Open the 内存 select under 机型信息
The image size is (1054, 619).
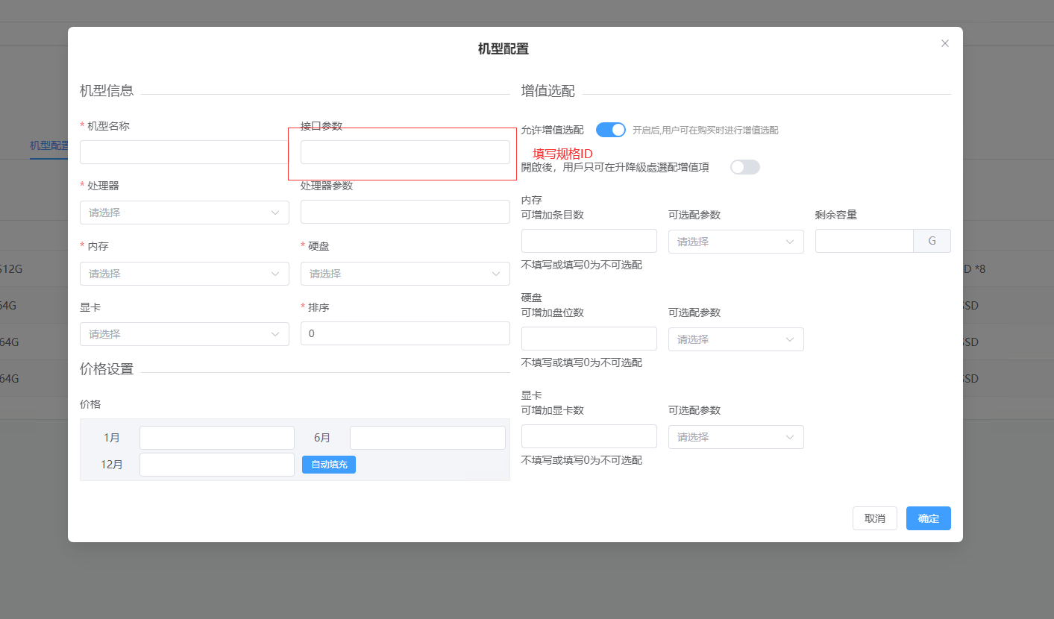(x=184, y=274)
